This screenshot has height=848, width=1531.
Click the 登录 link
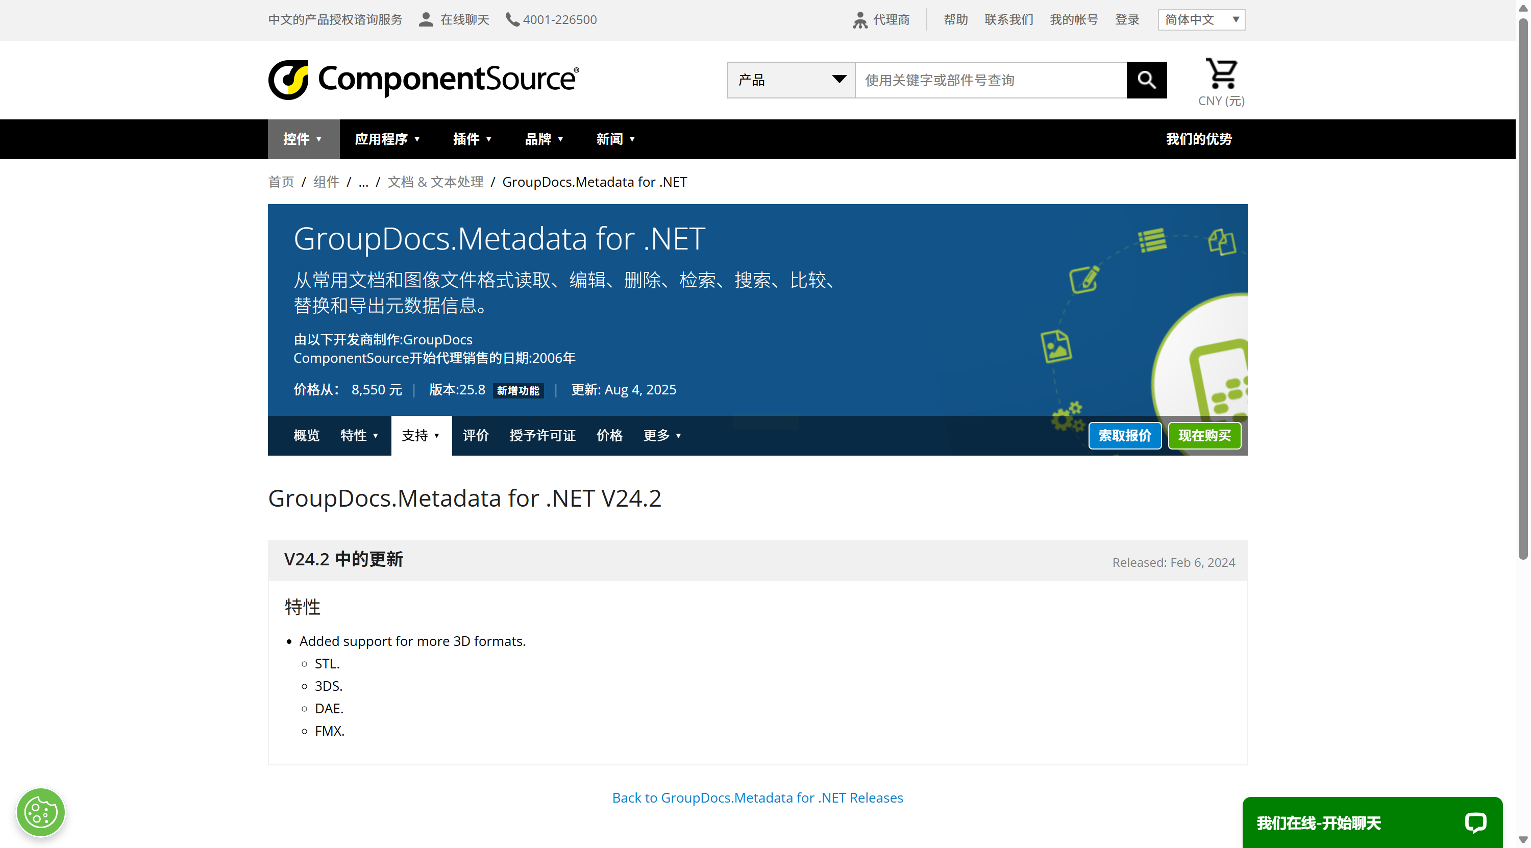(1127, 19)
